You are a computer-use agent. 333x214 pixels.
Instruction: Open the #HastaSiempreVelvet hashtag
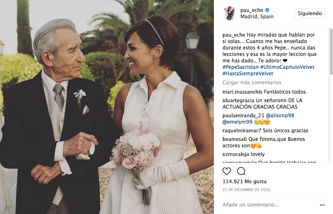(248, 73)
